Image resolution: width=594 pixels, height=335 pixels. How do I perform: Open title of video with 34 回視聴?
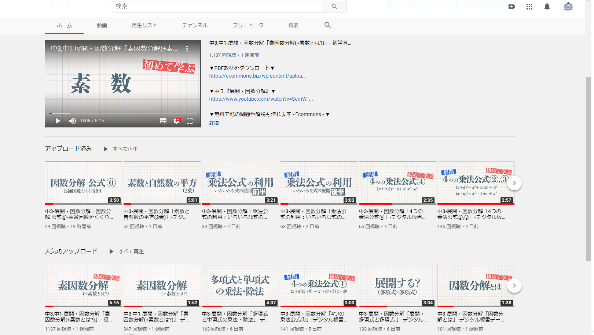[x=235, y=214]
